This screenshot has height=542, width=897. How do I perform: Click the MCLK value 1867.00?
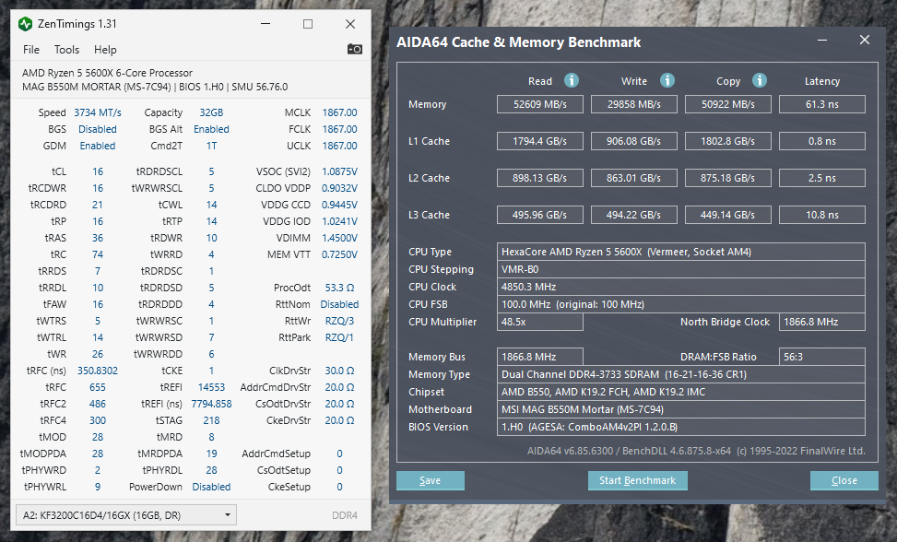tap(339, 112)
